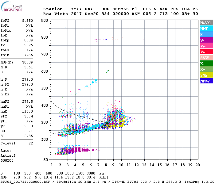Screen dimensions: 215x184
Task: Click the fmin value 7.65
Action: 29,55
